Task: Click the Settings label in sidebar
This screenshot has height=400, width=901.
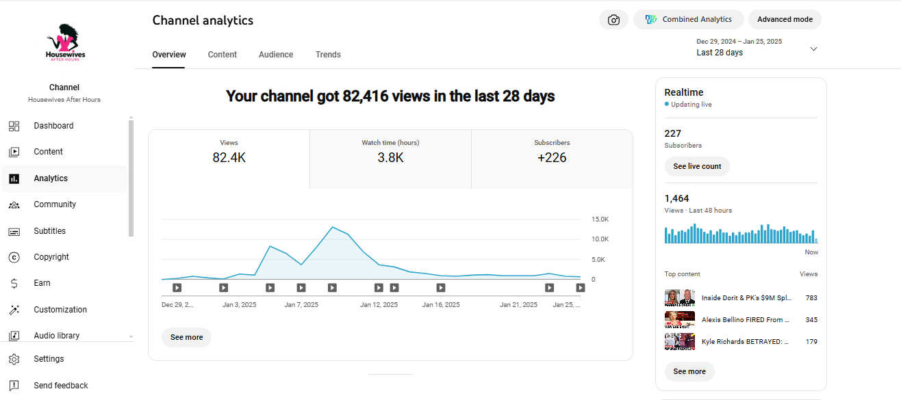Action: [x=49, y=359]
